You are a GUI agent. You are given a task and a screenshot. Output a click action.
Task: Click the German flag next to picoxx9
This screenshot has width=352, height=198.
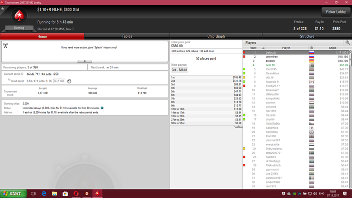(312, 61)
